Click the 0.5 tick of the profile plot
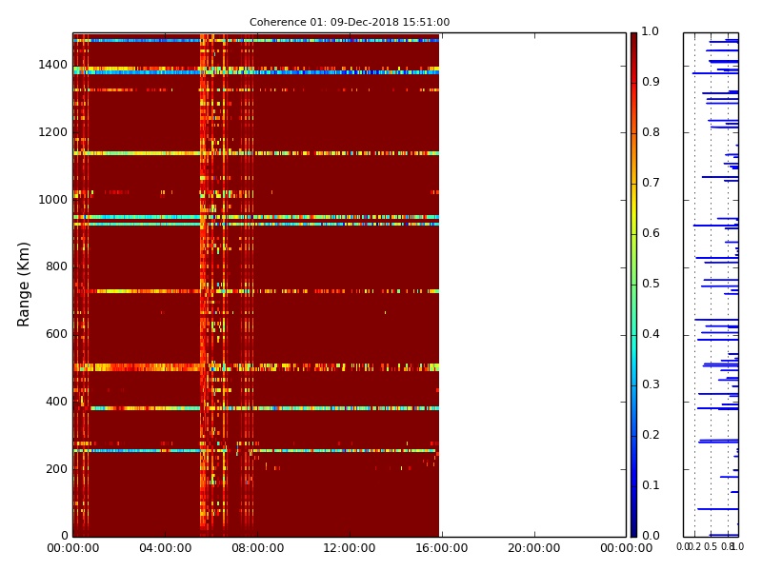 pyautogui.click(x=711, y=547)
